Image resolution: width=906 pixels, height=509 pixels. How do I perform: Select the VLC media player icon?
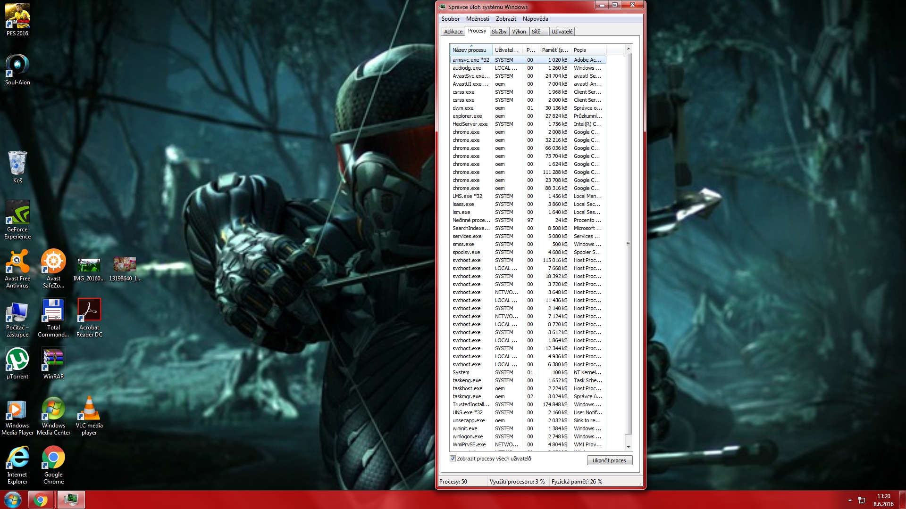click(89, 409)
